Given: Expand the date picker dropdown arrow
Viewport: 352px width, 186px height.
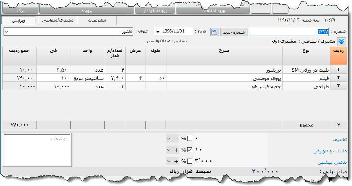Looking at the screenshot, I should coord(158,31).
